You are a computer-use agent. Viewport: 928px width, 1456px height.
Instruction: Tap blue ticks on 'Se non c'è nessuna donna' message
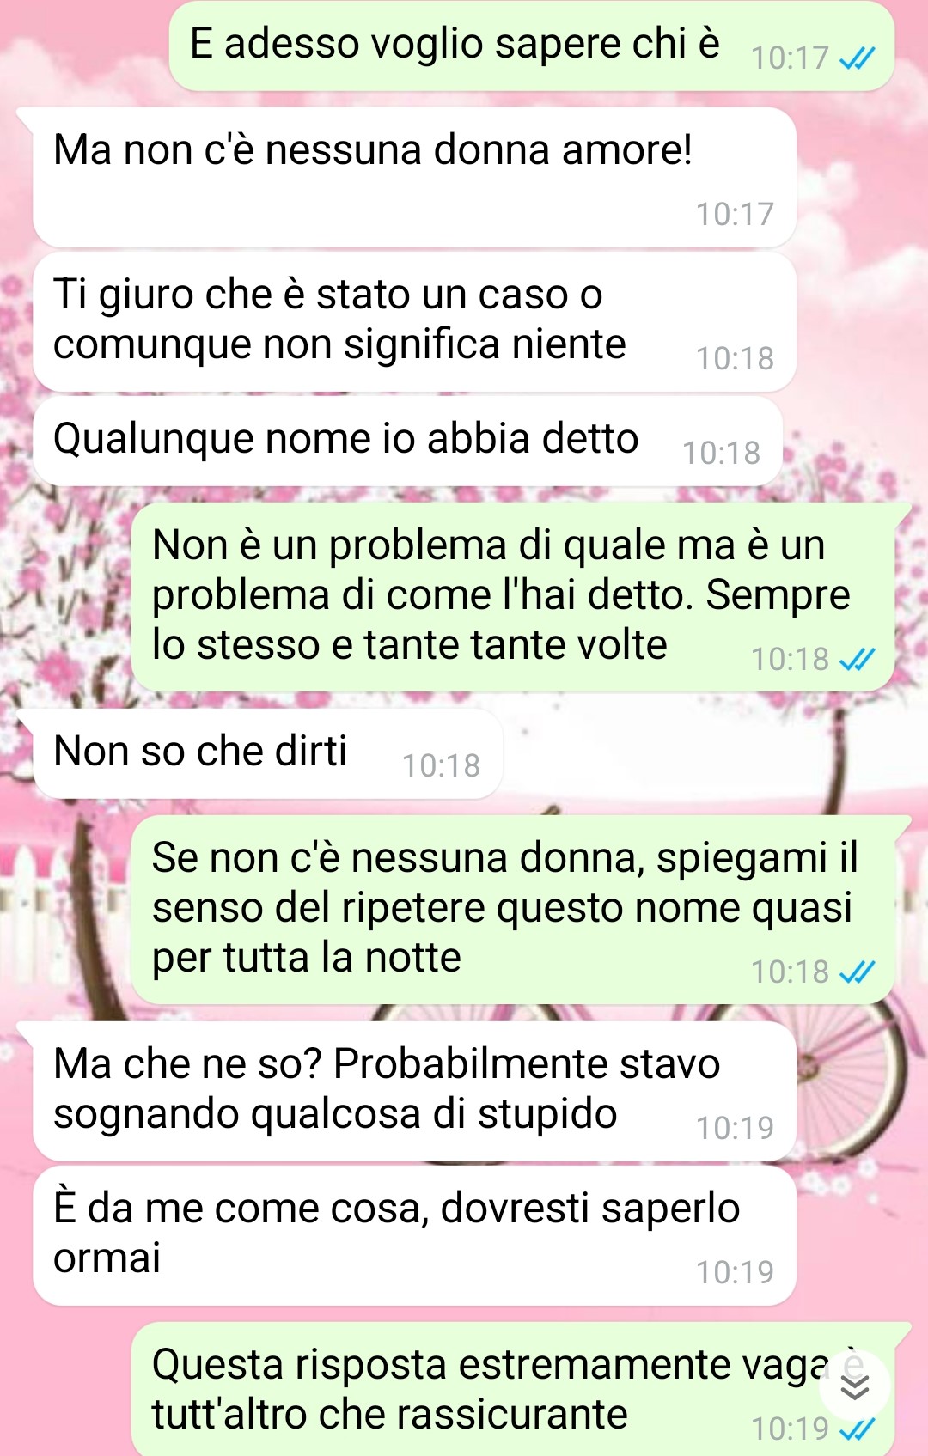[857, 972]
